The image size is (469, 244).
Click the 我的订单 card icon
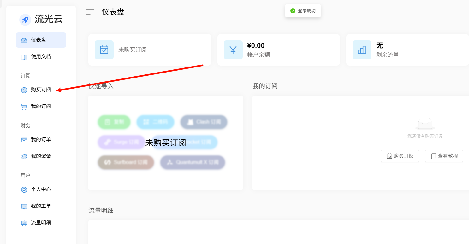(24, 140)
